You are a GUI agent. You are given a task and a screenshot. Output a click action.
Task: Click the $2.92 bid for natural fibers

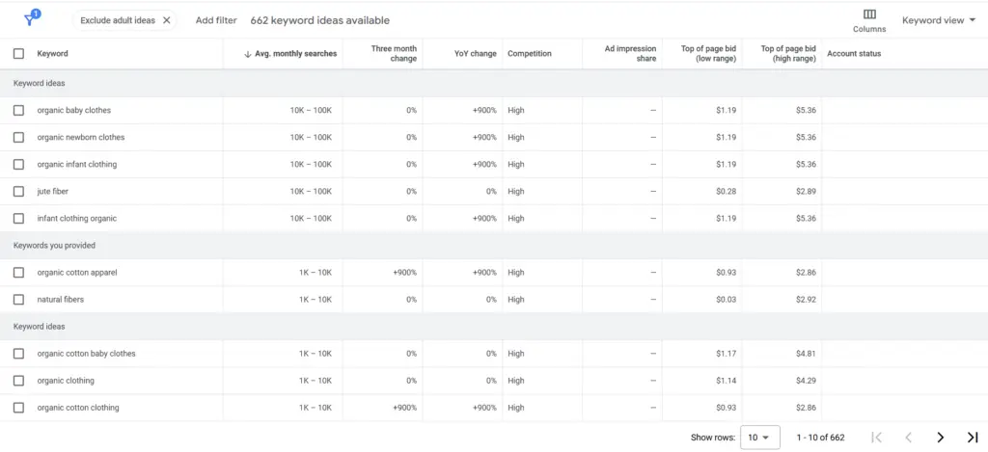click(x=806, y=300)
